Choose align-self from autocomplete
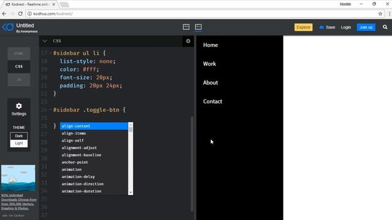 point(94,141)
